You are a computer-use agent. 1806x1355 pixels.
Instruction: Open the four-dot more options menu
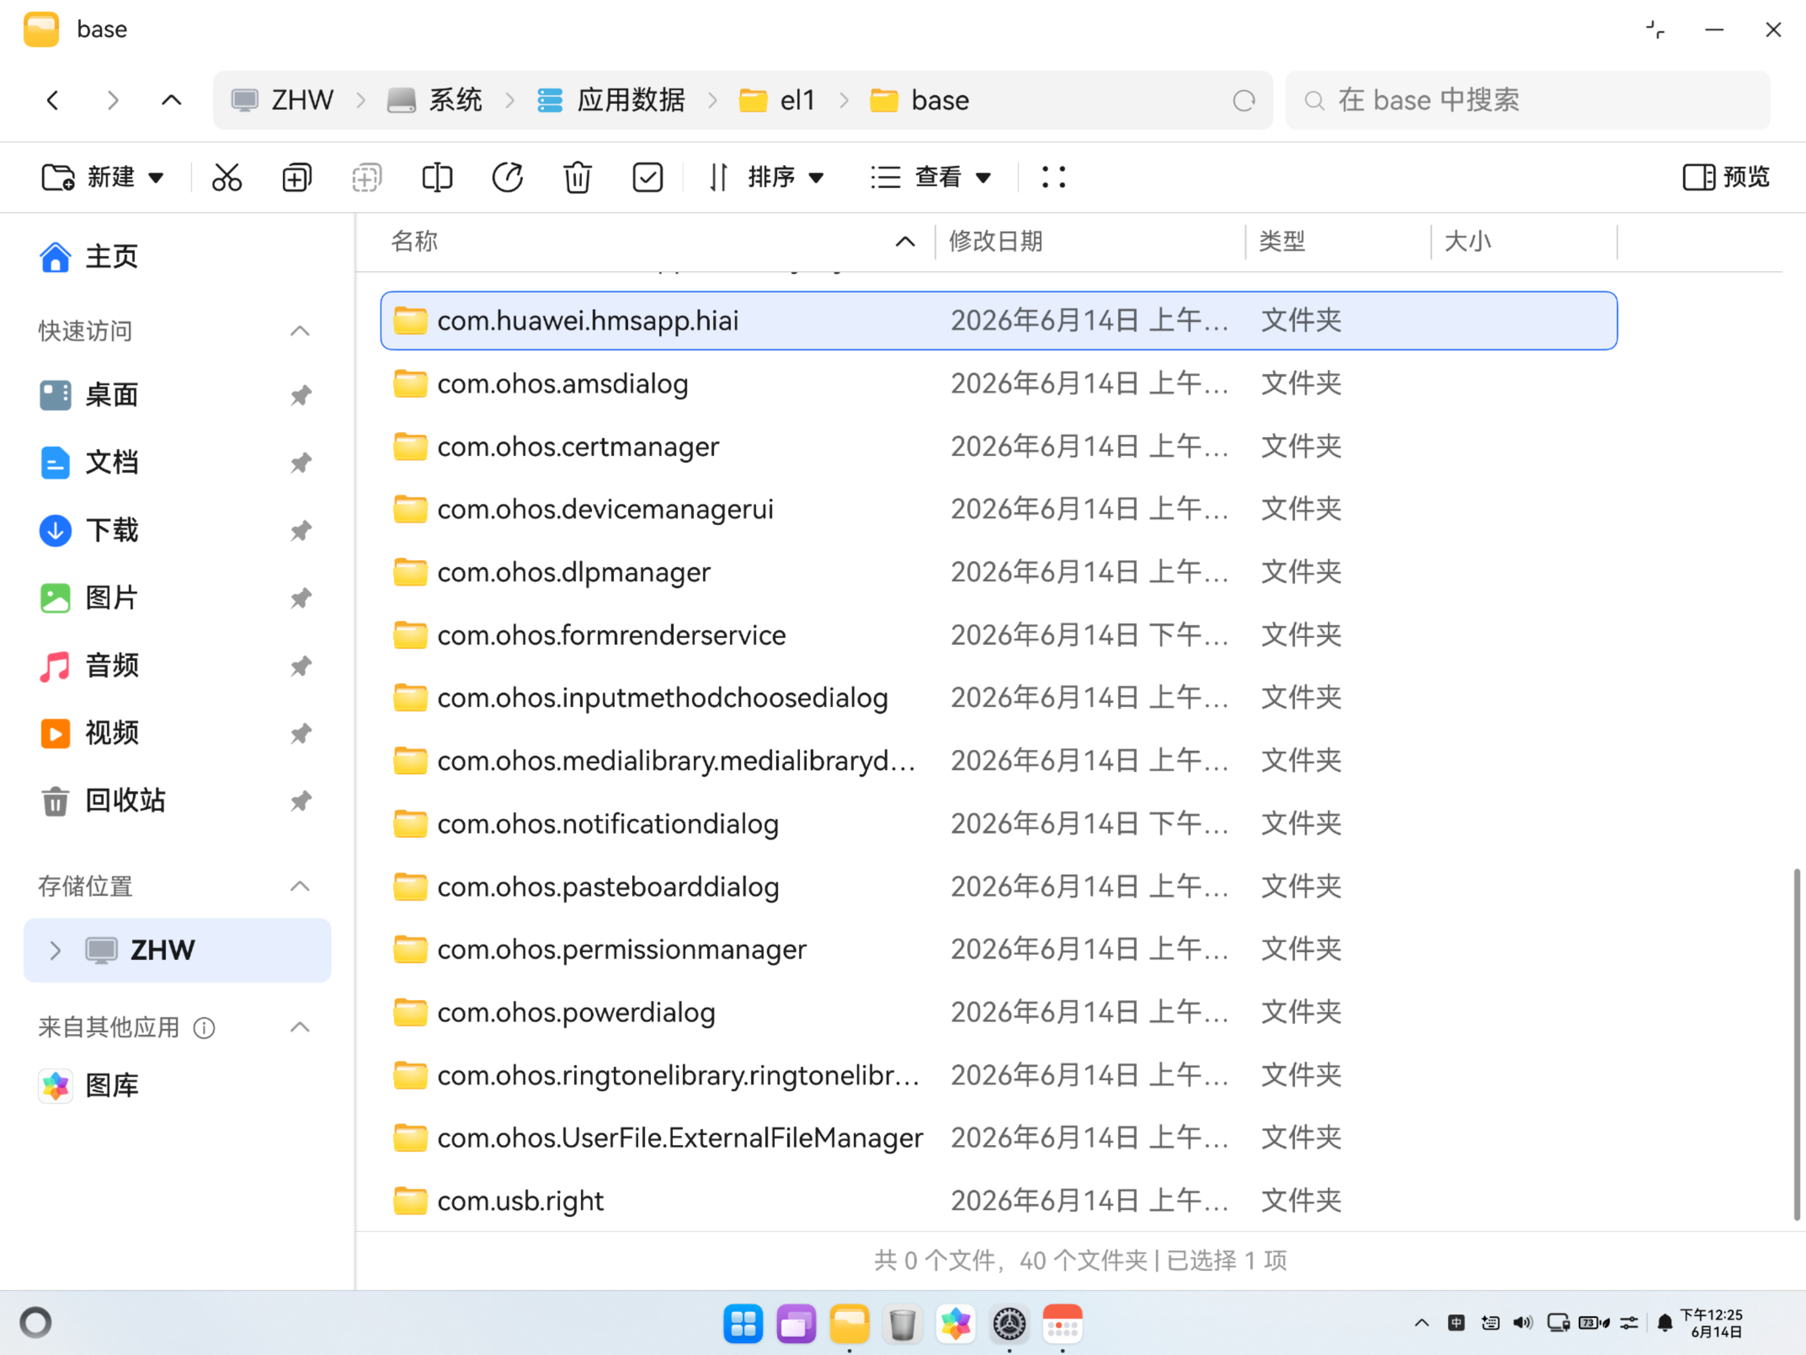coord(1053,177)
